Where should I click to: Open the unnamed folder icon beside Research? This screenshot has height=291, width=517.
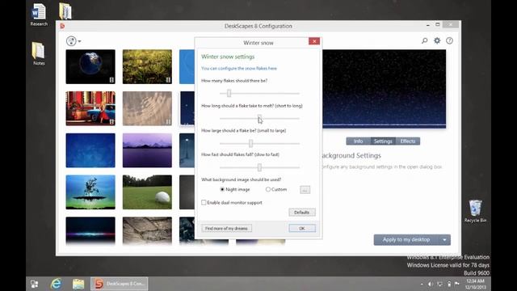65,11
